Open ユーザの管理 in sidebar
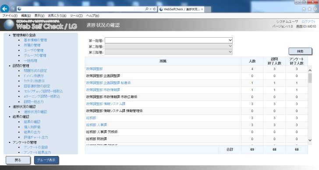The height and width of the screenshot is (170, 319). (x=34, y=50)
